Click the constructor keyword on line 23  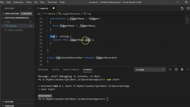(x=58, y=19)
